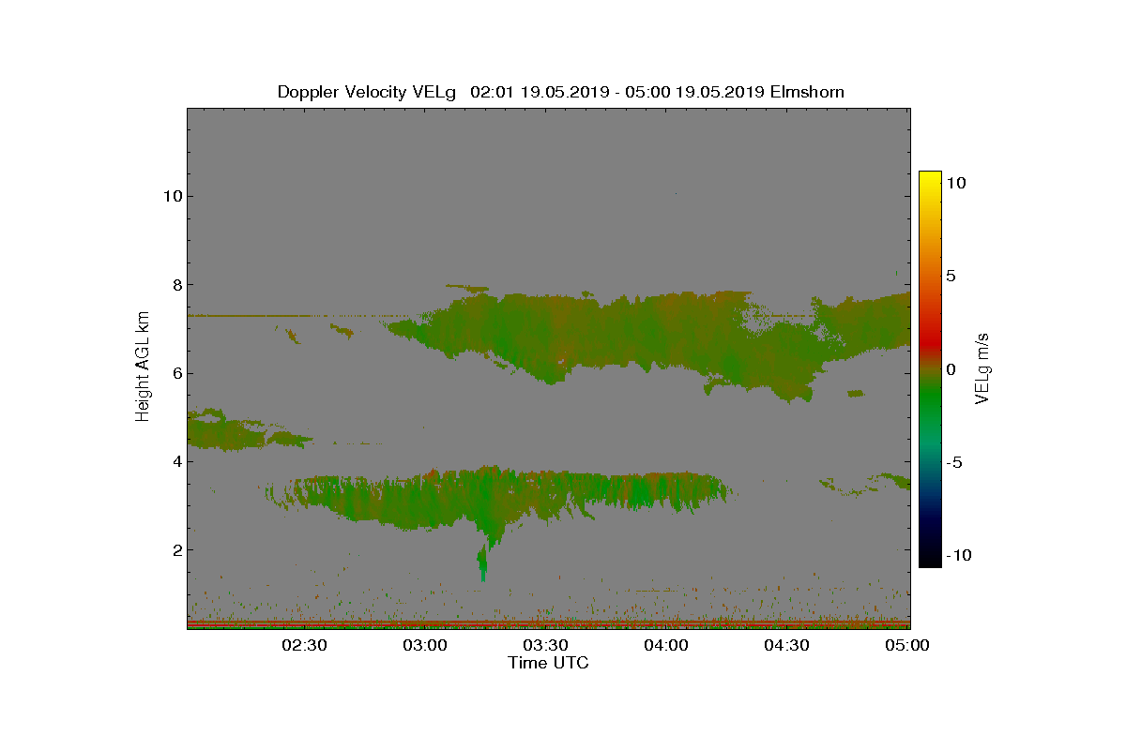
Task: Click the colorbar's '-5' tick label
Action: tap(953, 462)
